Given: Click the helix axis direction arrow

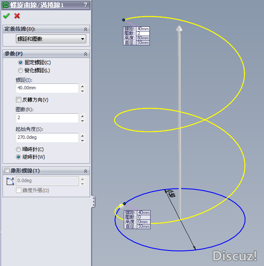Looking at the screenshot, I should pyautogui.click(x=179, y=29).
